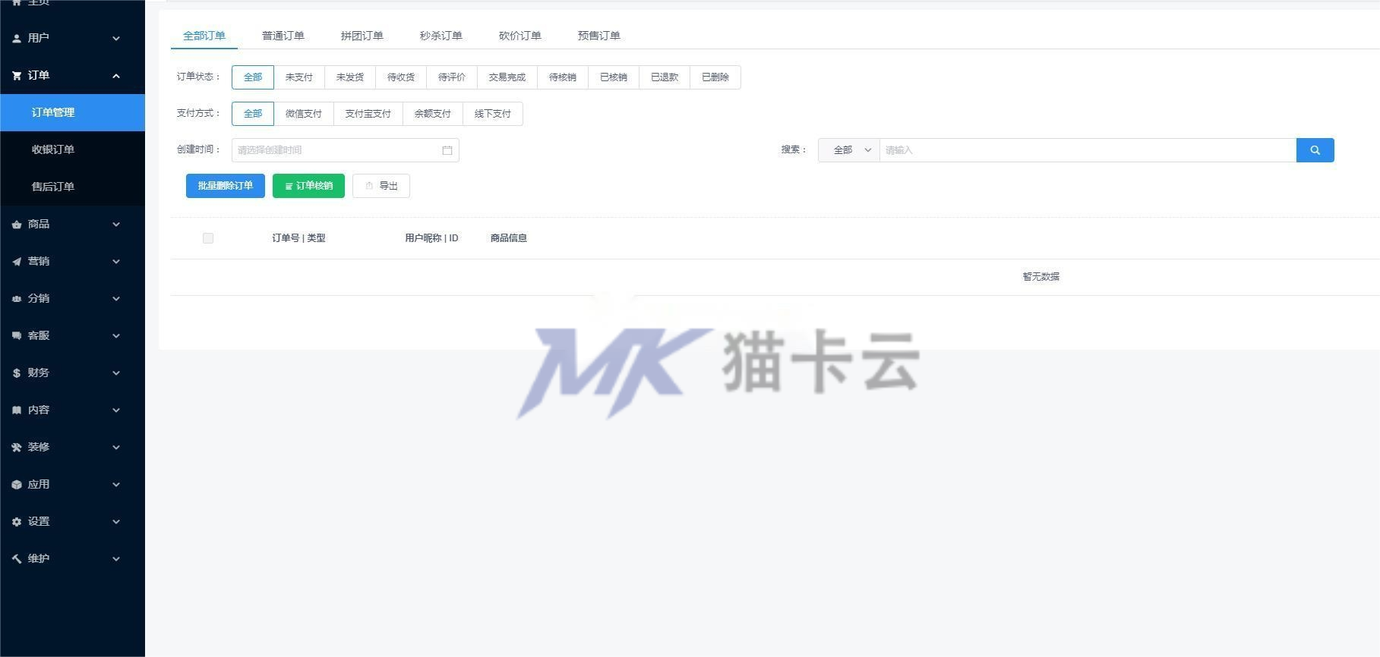Expand the 分销 sidebar menu chevron
This screenshot has width=1380, height=657.
[x=116, y=298]
